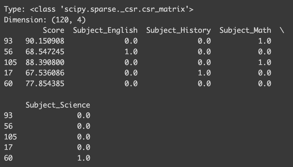This screenshot has height=167, width=293.
Task: Click the 1.0 under Subject_Science
Action: point(84,158)
